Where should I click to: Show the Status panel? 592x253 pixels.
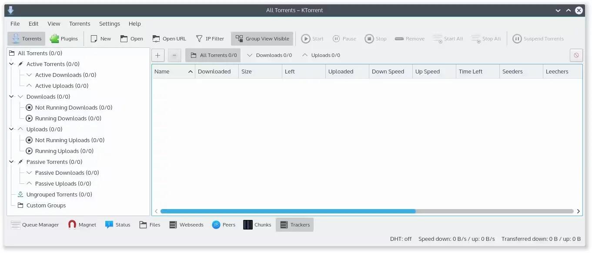[117, 225]
